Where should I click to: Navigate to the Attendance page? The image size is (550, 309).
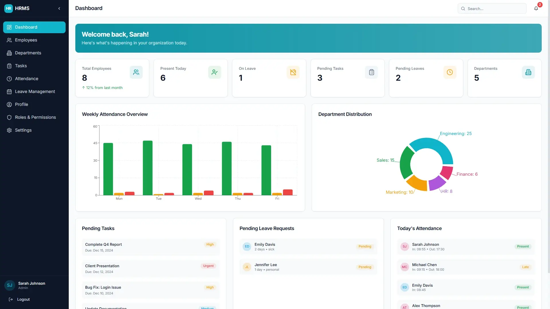click(x=34, y=79)
